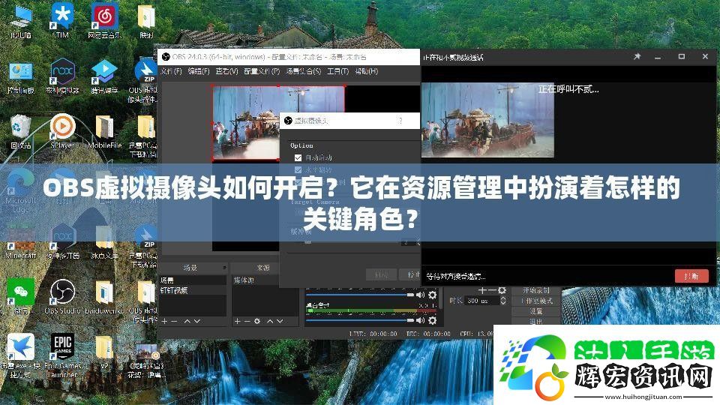Image resolution: width=720 pixels, height=405 pixels.
Task: Open Scene Collection (S) menu in OBS
Action: click(303, 72)
